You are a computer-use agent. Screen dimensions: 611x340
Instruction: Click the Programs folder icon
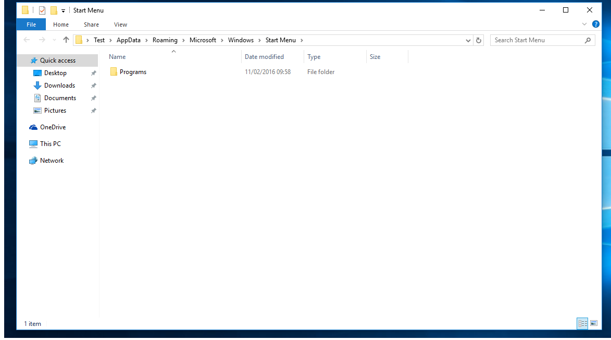114,72
